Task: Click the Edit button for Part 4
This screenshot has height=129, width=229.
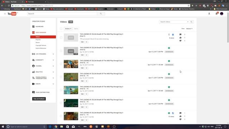Action: click(82, 81)
